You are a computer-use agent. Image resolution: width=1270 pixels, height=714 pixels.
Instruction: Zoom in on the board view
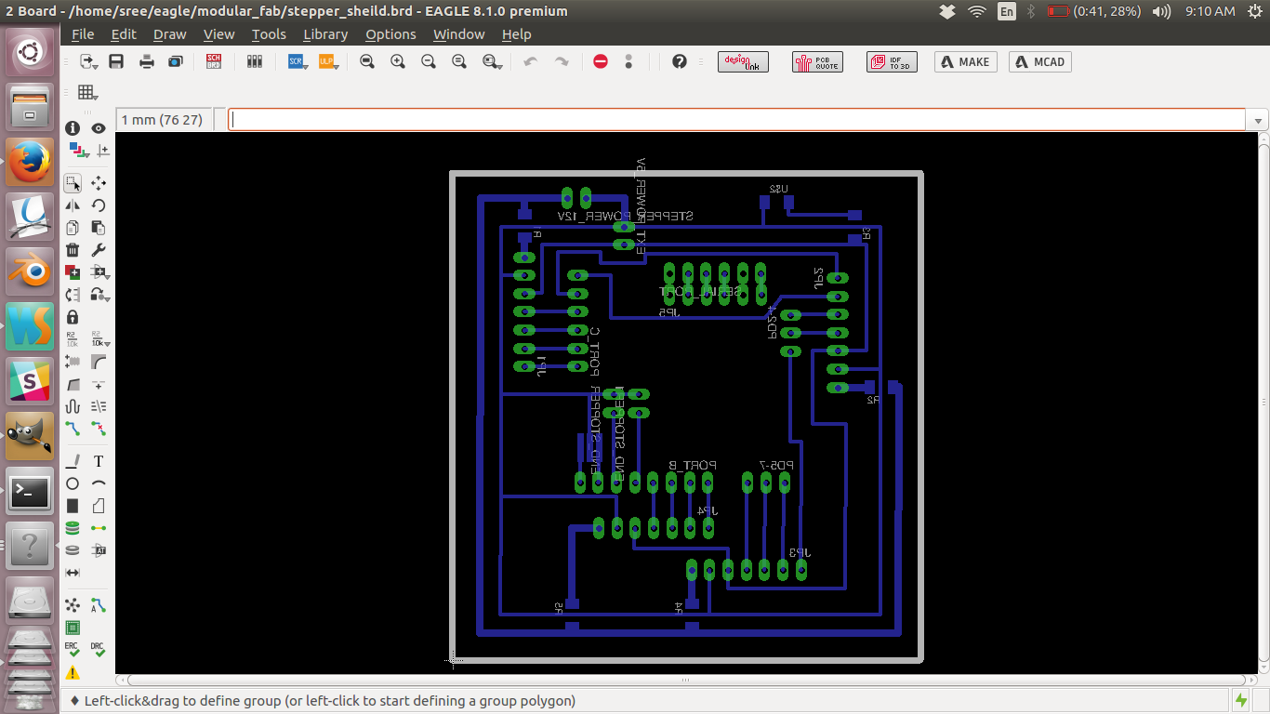(x=398, y=61)
